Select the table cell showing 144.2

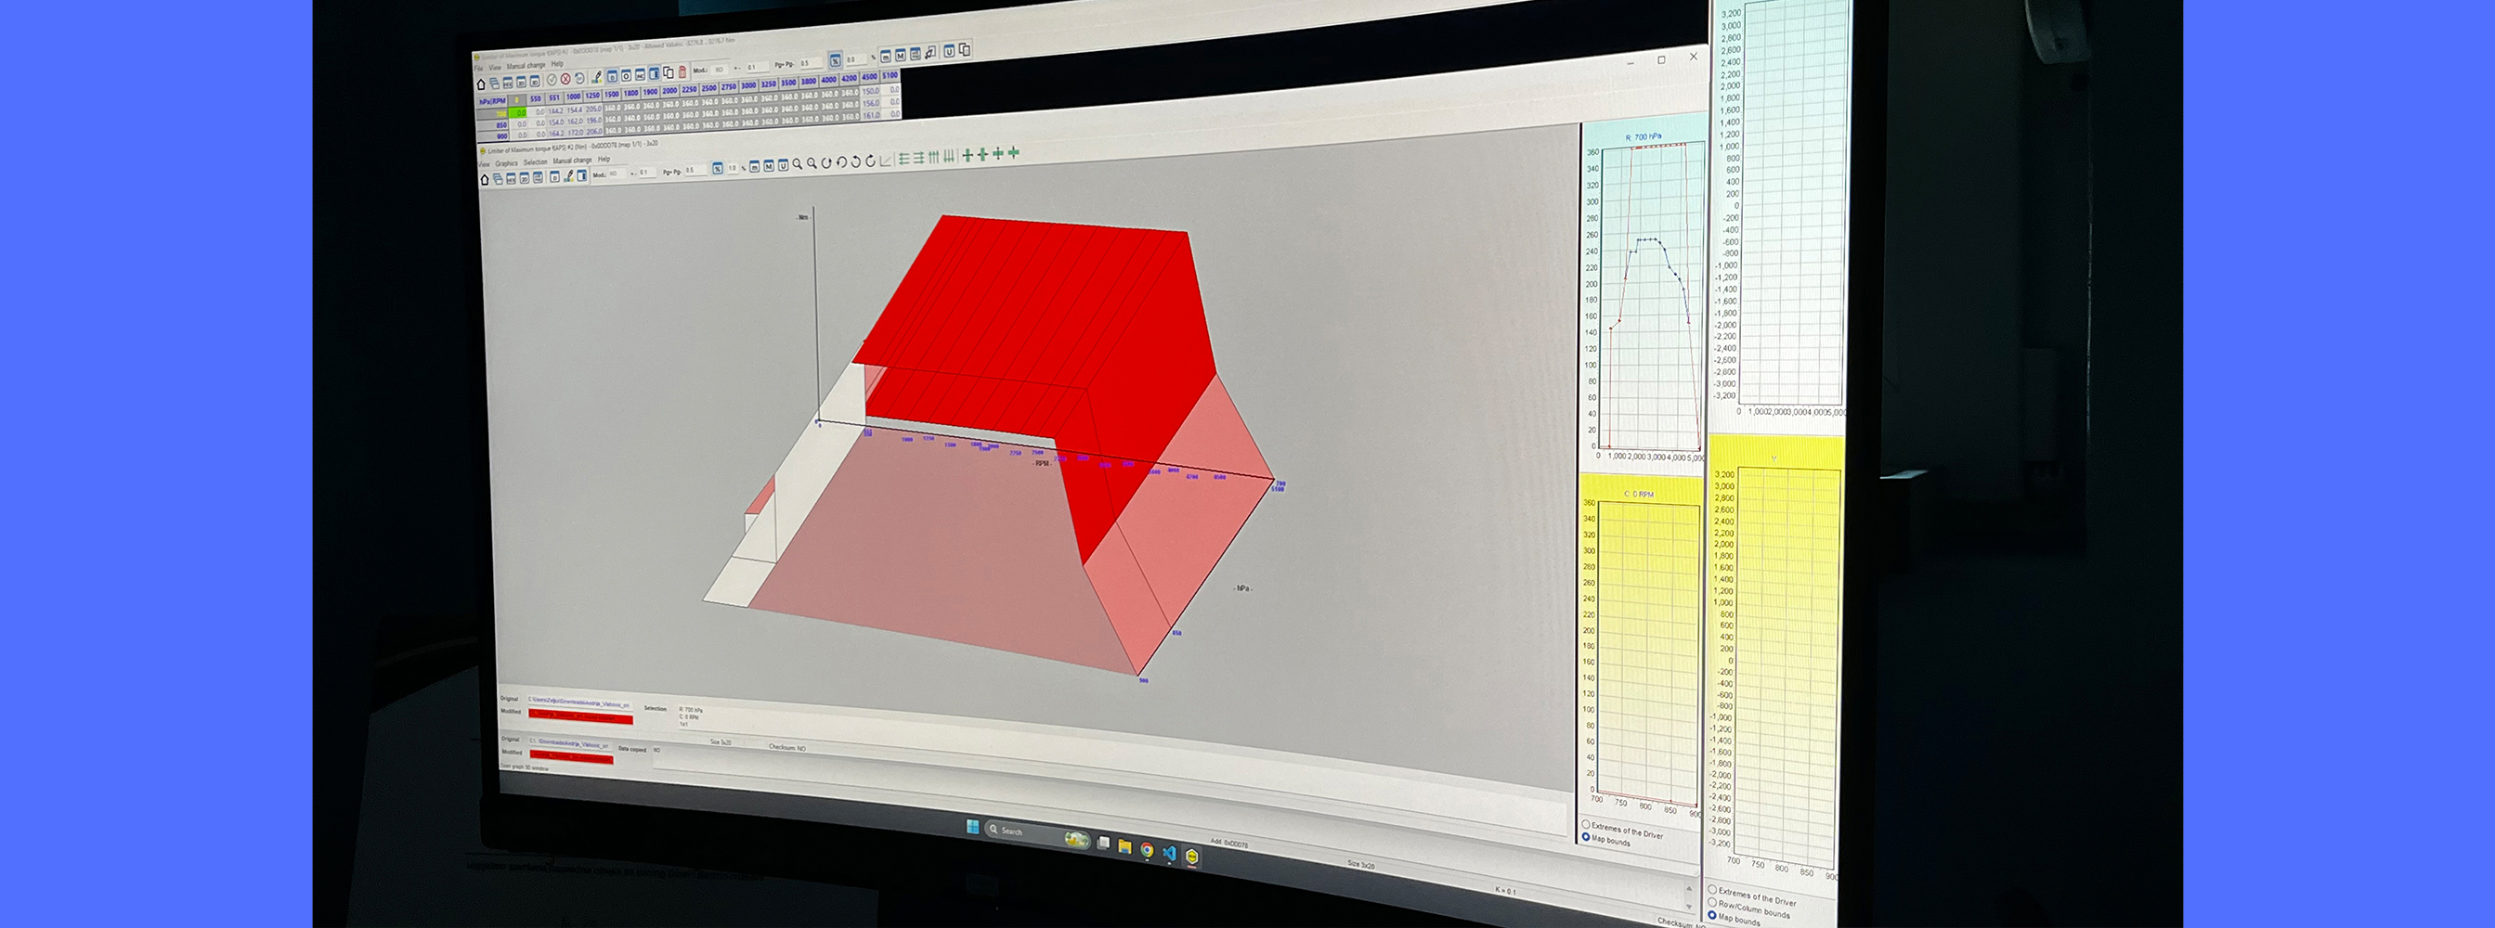coord(556,111)
